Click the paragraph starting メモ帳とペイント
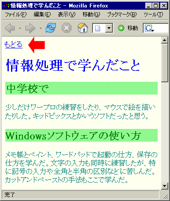Screen dimensions: 170x201 click(81, 167)
